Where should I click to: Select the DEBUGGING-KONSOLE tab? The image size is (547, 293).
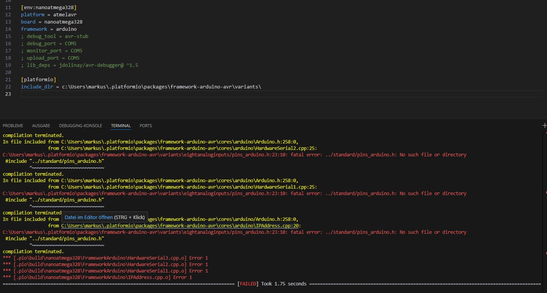coord(80,126)
